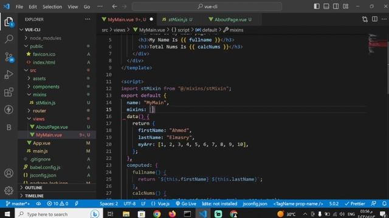Expand the OUTLINE section
The height and width of the screenshot is (218, 389).
[33, 188]
